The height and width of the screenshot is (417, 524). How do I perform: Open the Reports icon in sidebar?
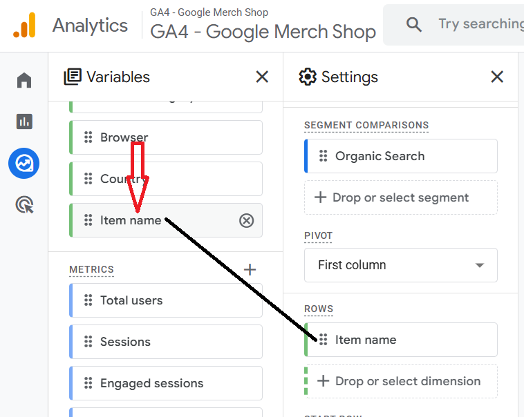pos(24,122)
